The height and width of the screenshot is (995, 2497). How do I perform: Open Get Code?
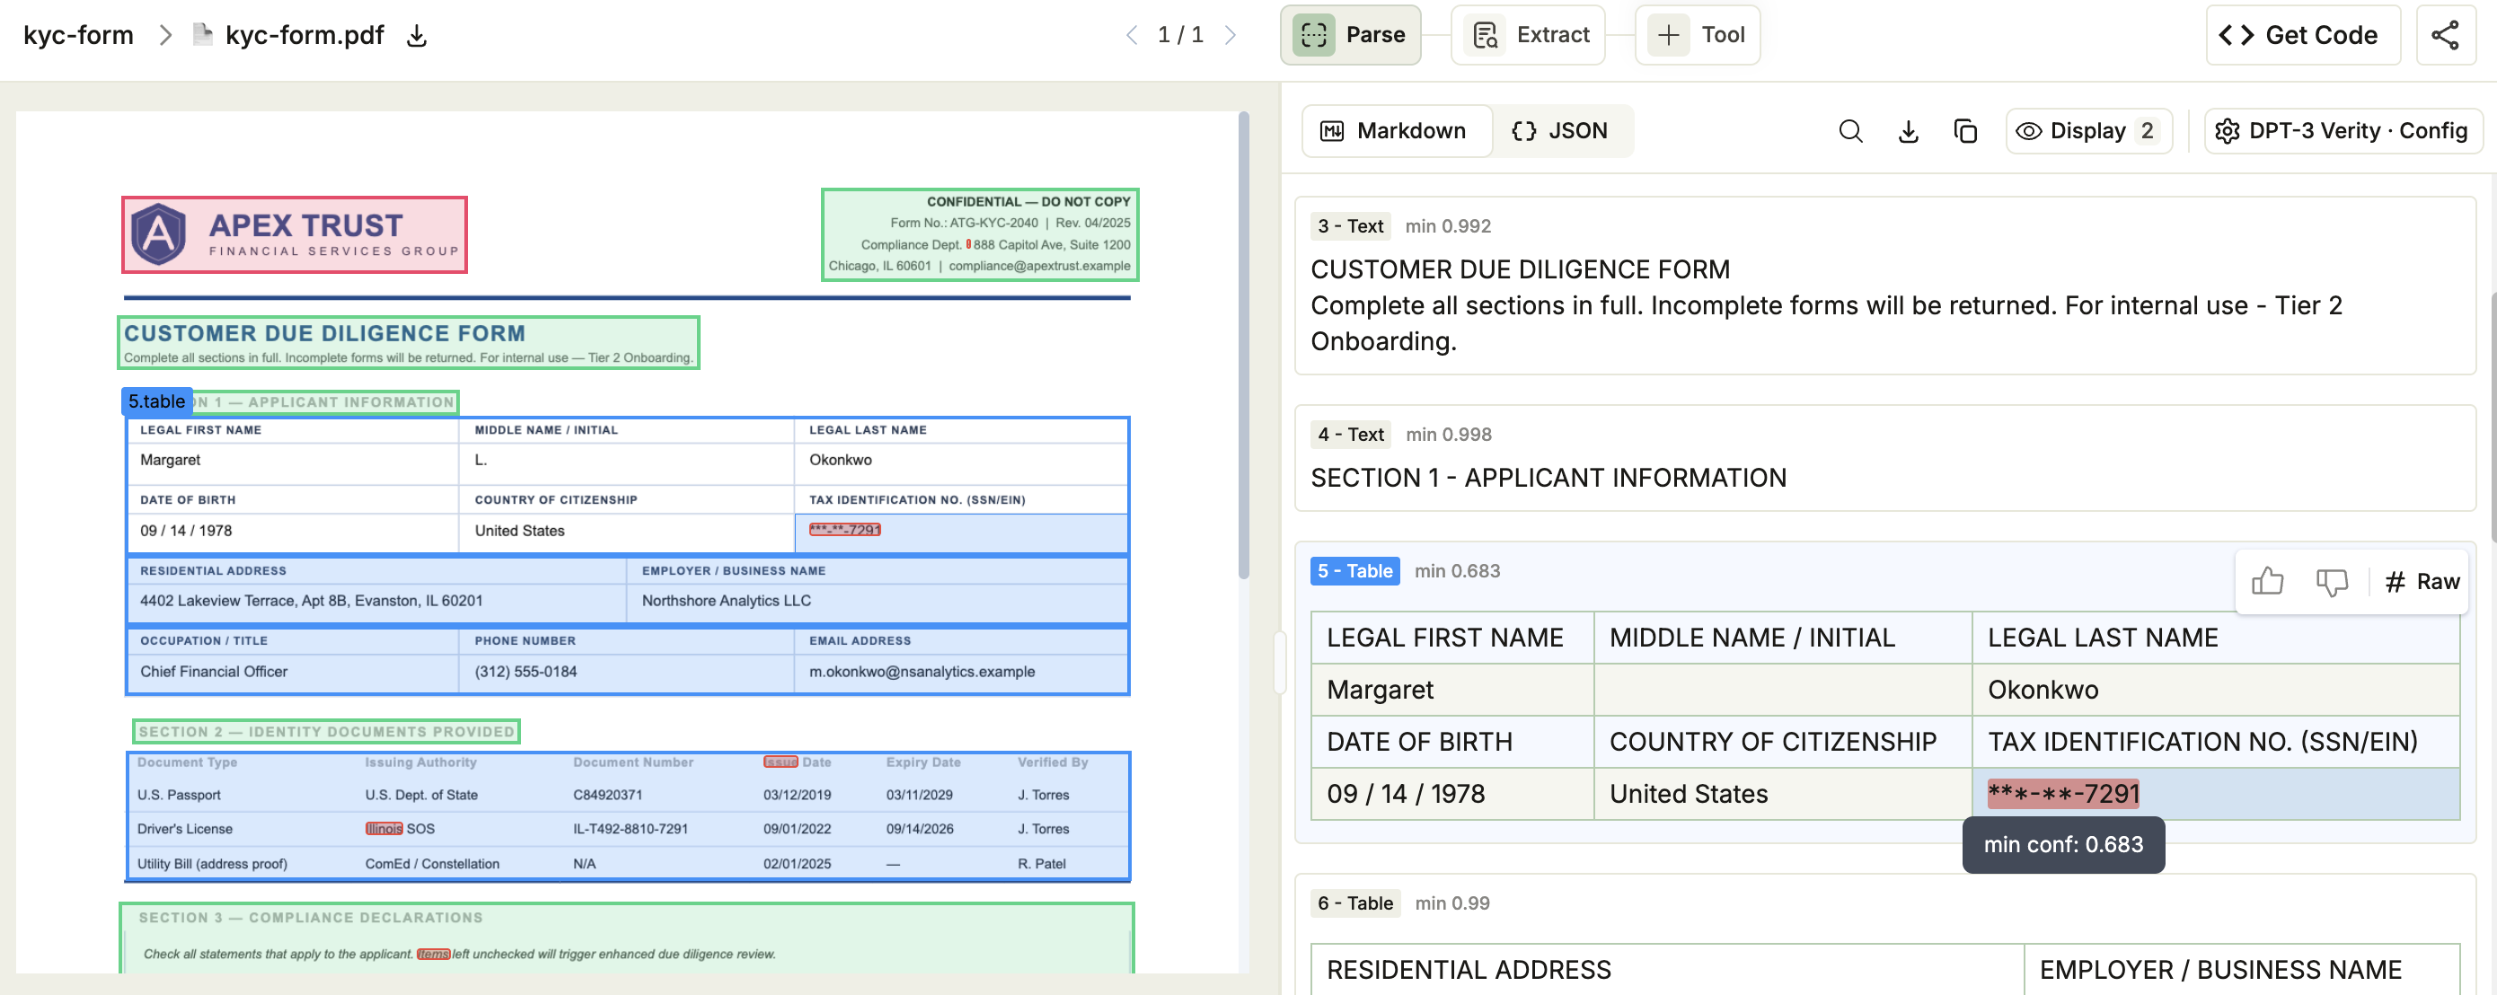pyautogui.click(x=2303, y=35)
